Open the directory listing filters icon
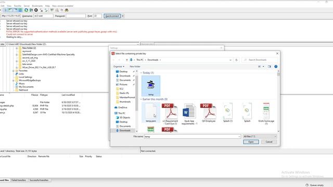333x187 pixels. pos(52,10)
